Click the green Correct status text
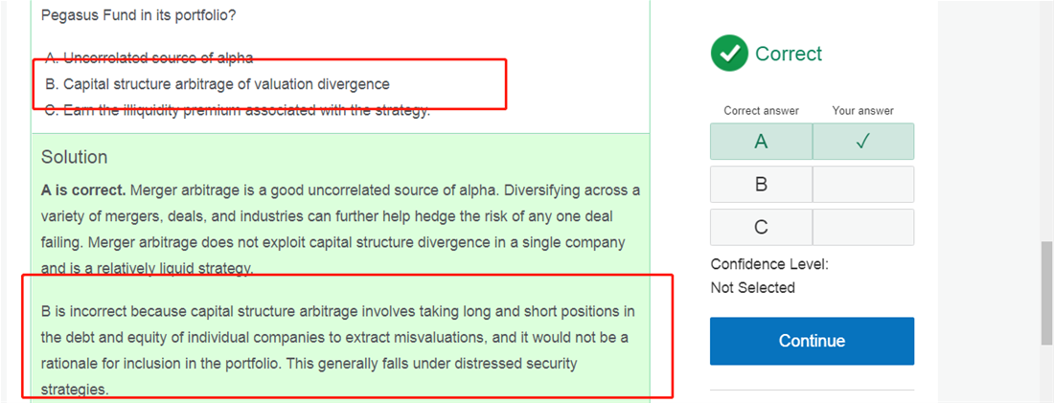 coord(788,54)
